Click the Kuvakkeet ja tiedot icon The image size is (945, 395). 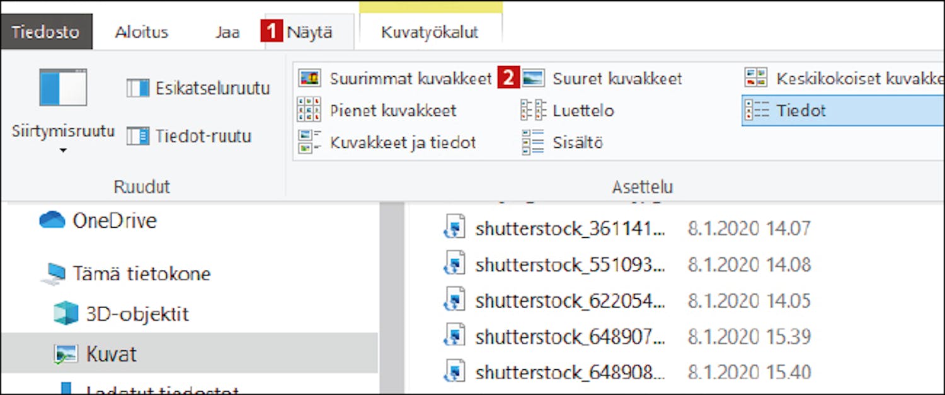(309, 142)
